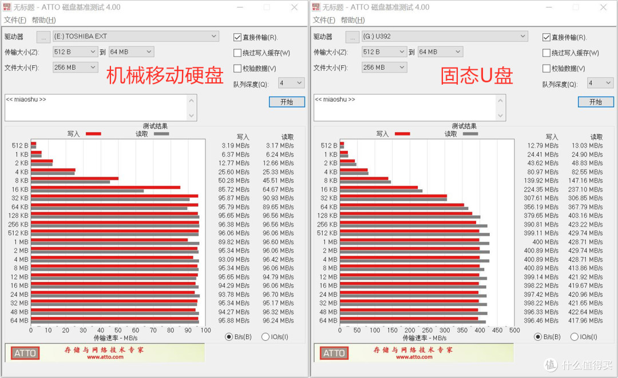This screenshot has width=618, height=378.
Task: Click gray 读取 legend swatch in left window
Action: (x=161, y=134)
